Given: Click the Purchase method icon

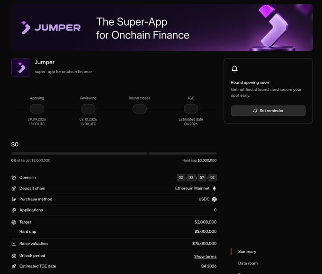Looking at the screenshot, I should pos(14,199).
